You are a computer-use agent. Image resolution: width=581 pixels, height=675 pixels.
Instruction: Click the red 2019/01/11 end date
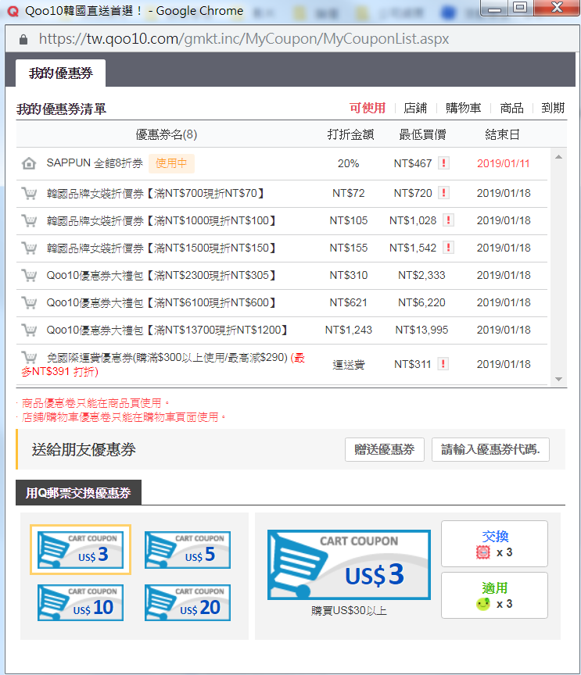point(503,163)
